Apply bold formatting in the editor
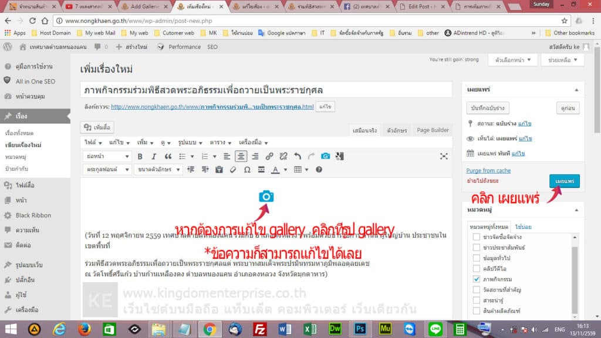The image size is (601, 338). pos(140,156)
